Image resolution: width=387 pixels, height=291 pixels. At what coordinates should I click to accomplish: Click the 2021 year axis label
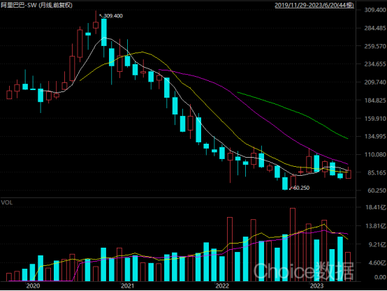pyautogui.click(x=127, y=286)
